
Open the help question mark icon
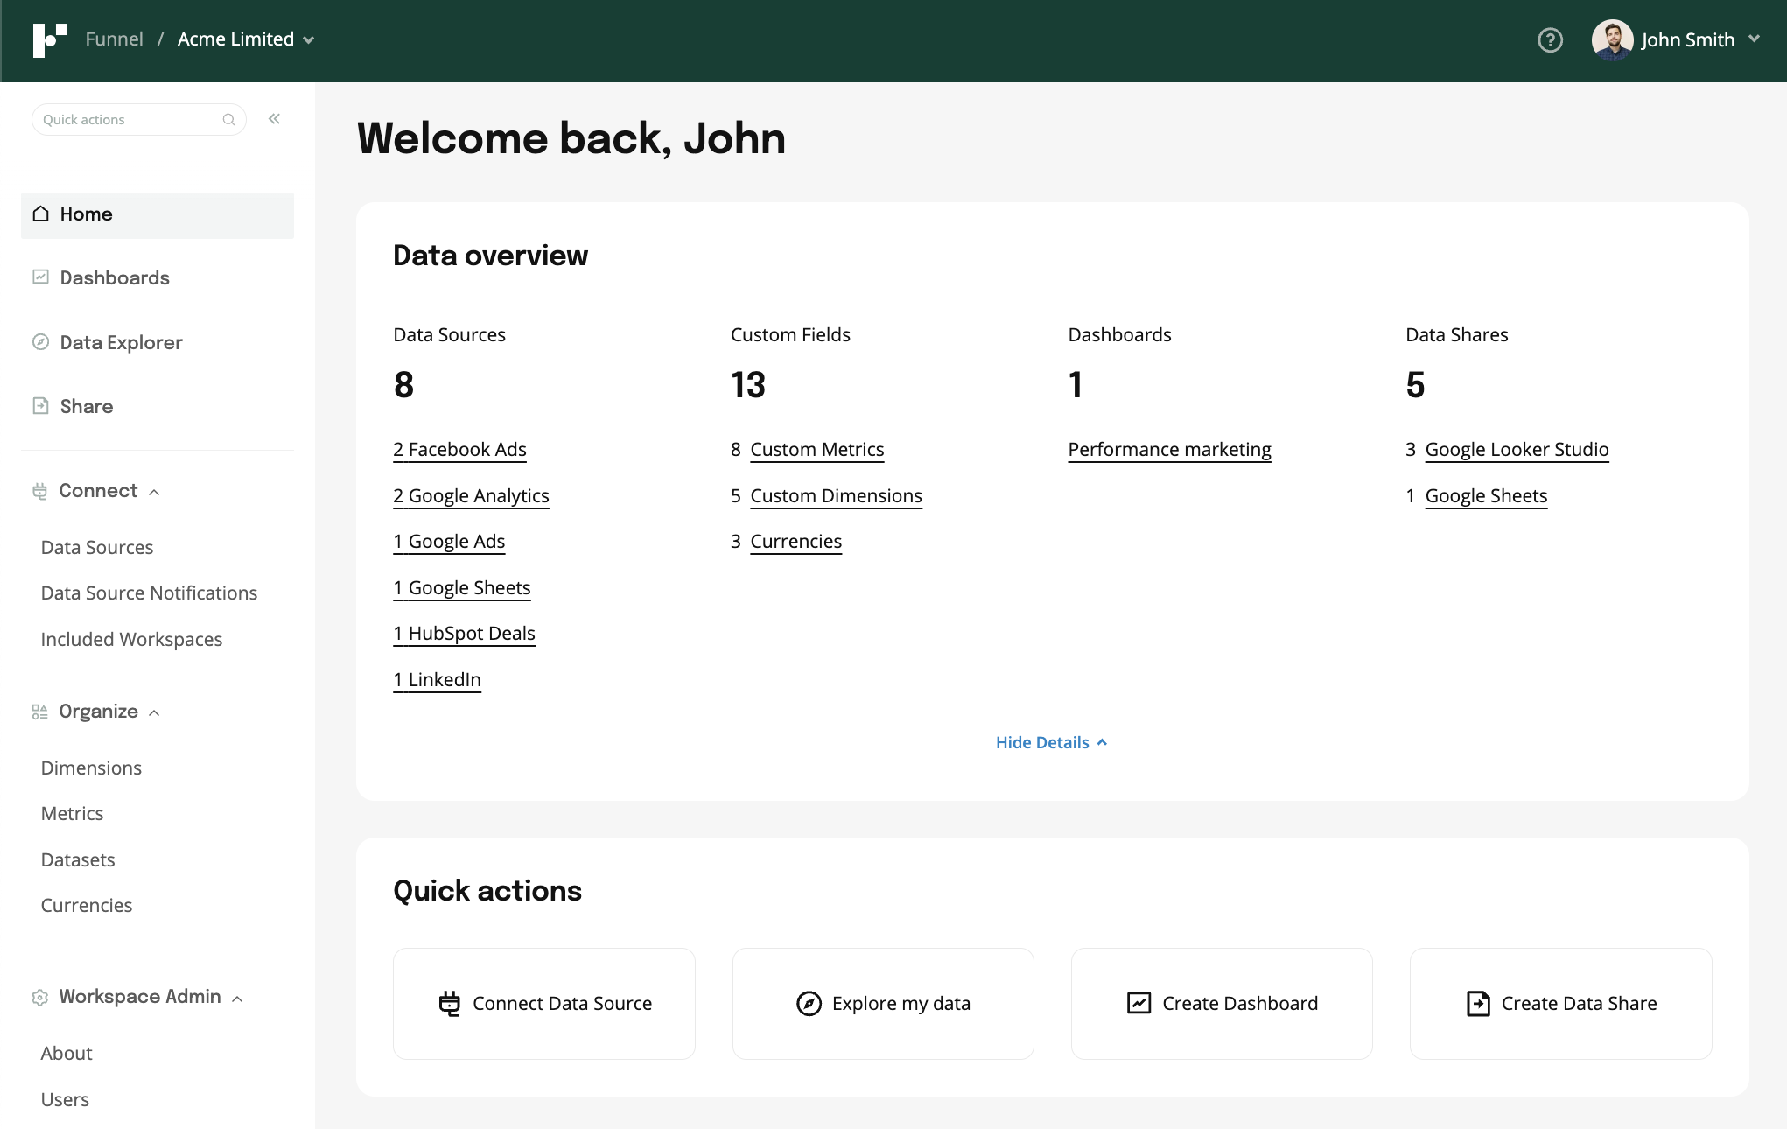[1549, 40]
